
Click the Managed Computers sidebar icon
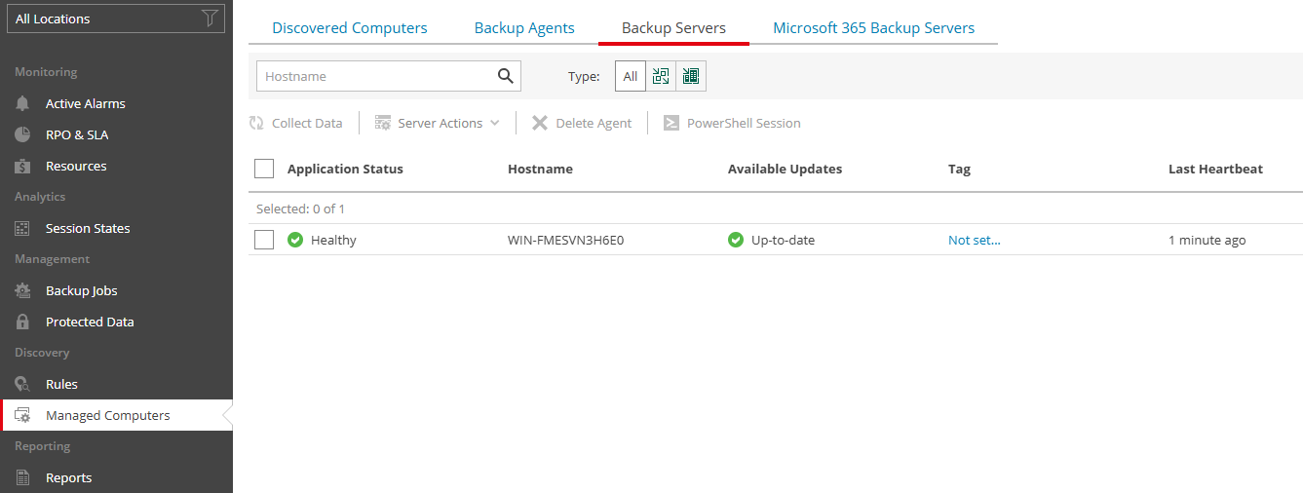tap(22, 415)
